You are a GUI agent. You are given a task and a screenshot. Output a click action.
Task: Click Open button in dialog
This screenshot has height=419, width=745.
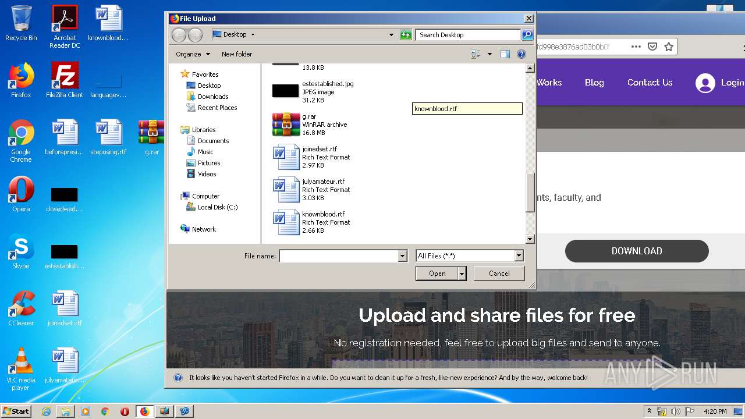(x=437, y=274)
